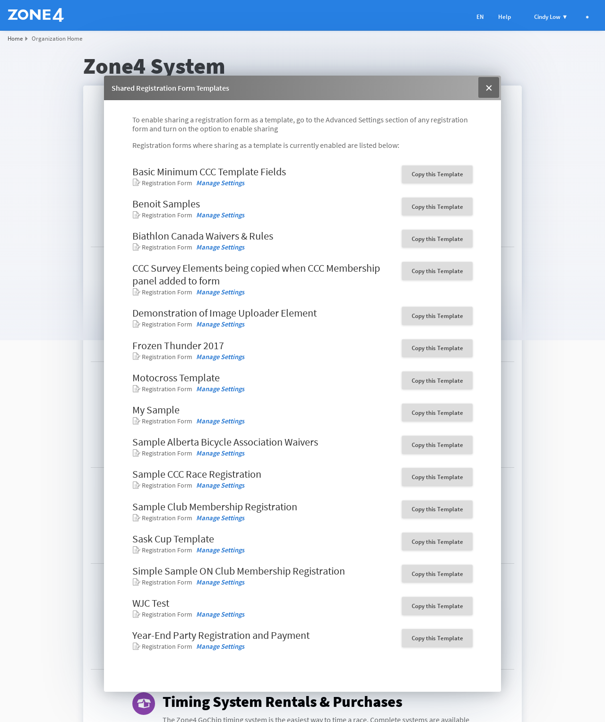605x722 pixels.
Task: Switch language using the EN menu item
Action: (480, 17)
